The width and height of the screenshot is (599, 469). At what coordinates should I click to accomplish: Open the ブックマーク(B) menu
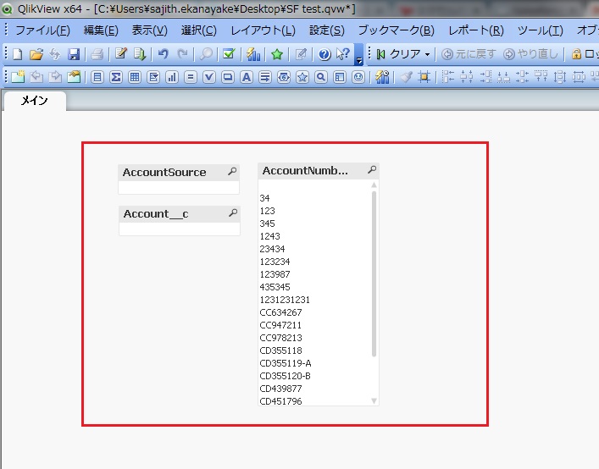click(397, 30)
